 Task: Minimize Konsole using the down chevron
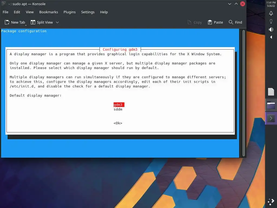(x=230, y=4)
